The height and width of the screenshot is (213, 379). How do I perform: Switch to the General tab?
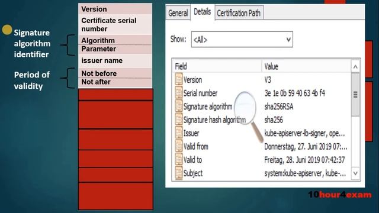click(x=178, y=13)
